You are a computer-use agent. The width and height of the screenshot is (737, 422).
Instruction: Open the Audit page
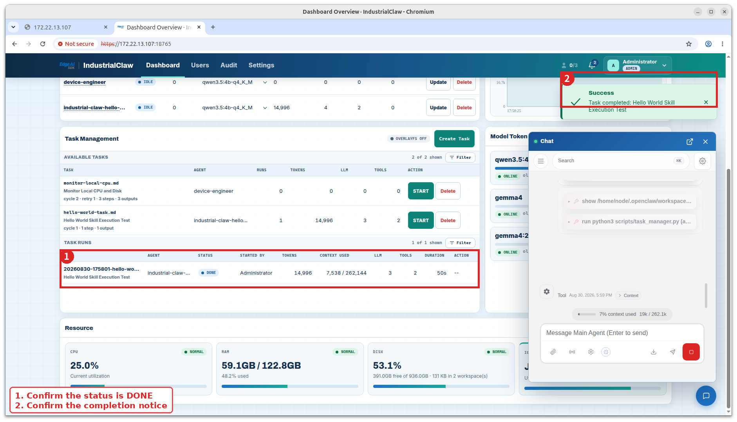pos(229,65)
